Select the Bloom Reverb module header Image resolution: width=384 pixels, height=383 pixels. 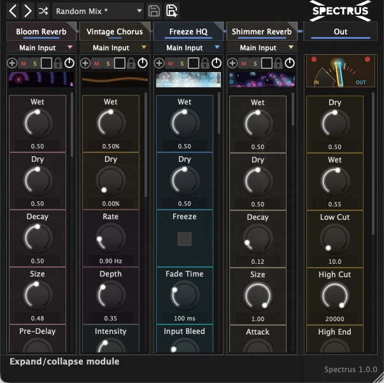(x=41, y=32)
